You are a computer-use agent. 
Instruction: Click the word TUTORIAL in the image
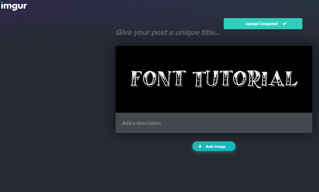245,79
